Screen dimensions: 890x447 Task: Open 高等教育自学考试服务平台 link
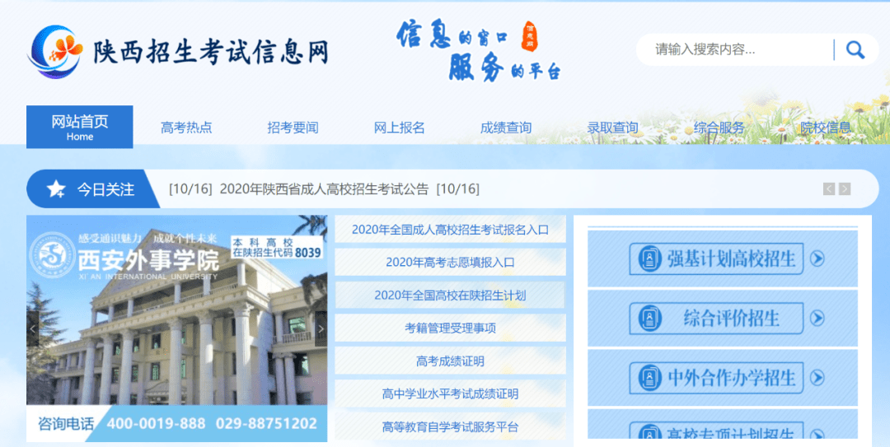(x=450, y=426)
